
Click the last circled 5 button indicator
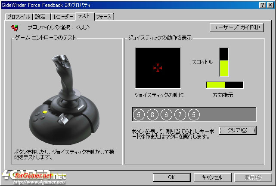194,115
